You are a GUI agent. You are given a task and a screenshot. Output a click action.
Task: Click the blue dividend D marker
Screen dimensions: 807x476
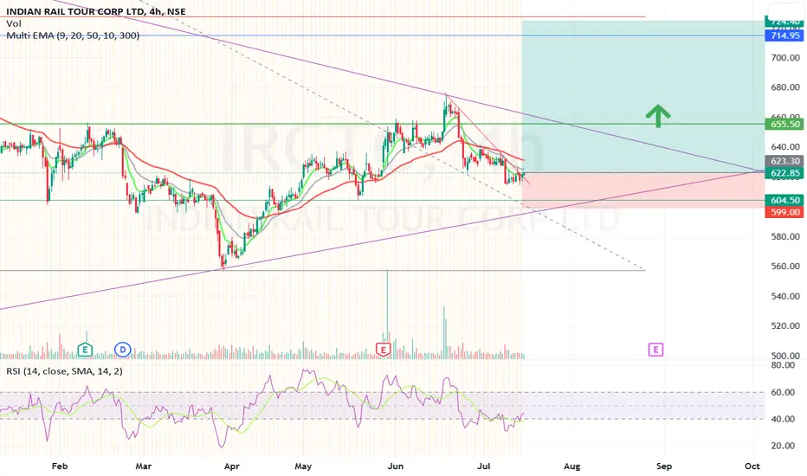[122, 350]
